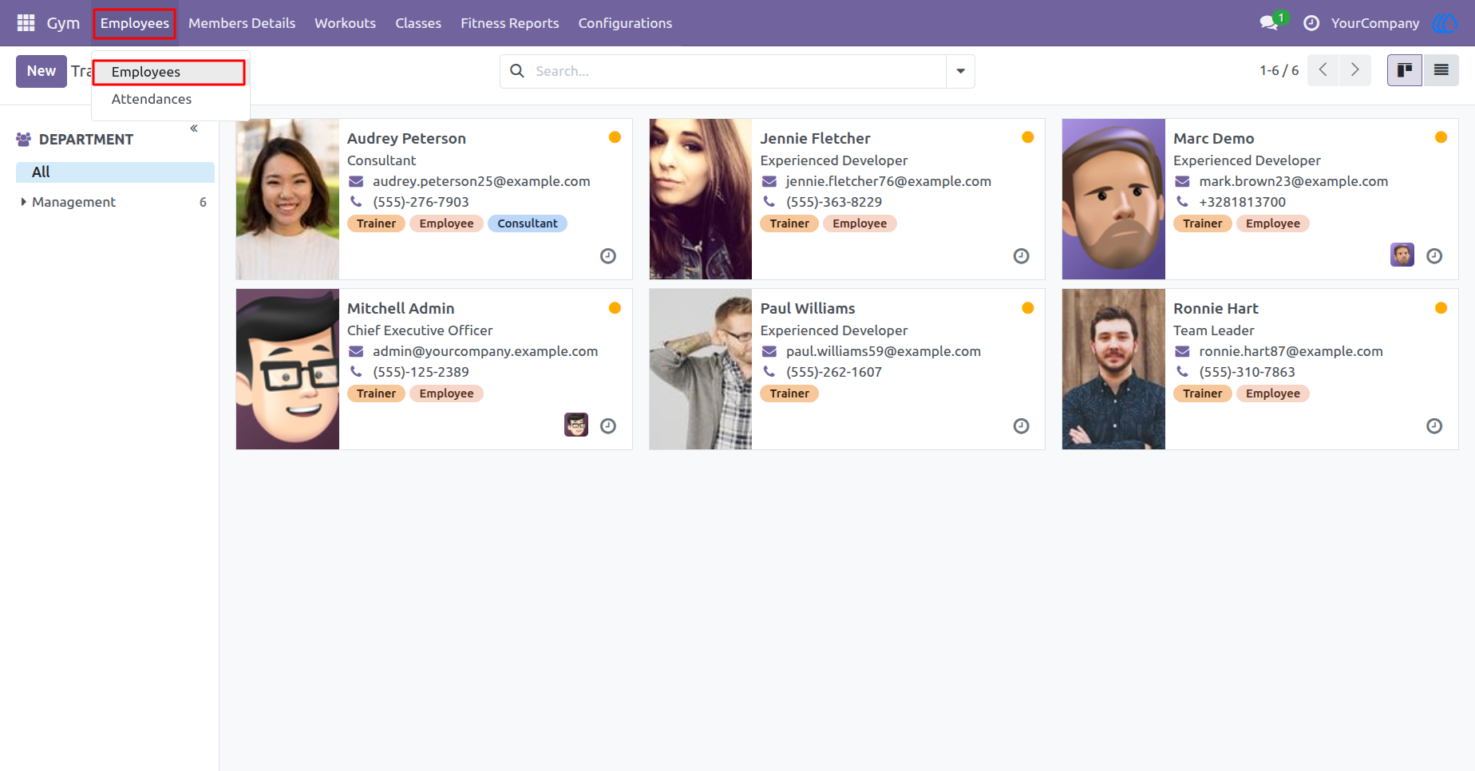Expand the Management department tree
The image size is (1475, 771).
23,202
